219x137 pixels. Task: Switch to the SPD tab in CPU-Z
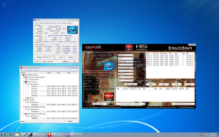click(x=59, y=23)
